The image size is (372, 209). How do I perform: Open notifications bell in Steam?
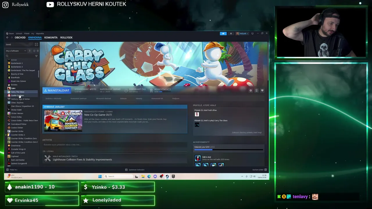coord(231,33)
